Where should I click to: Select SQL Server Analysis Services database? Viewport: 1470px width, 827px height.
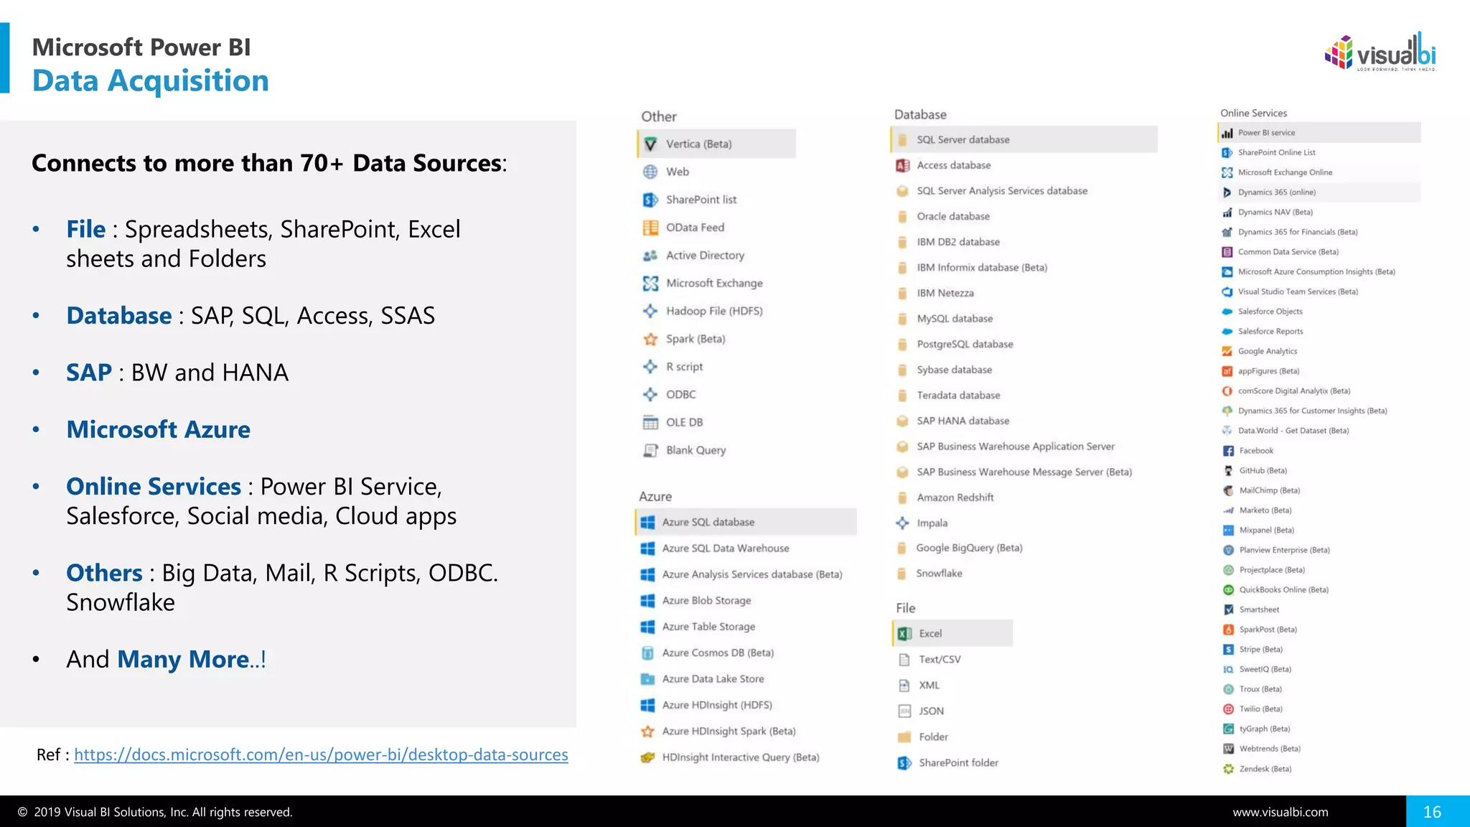[x=993, y=191]
